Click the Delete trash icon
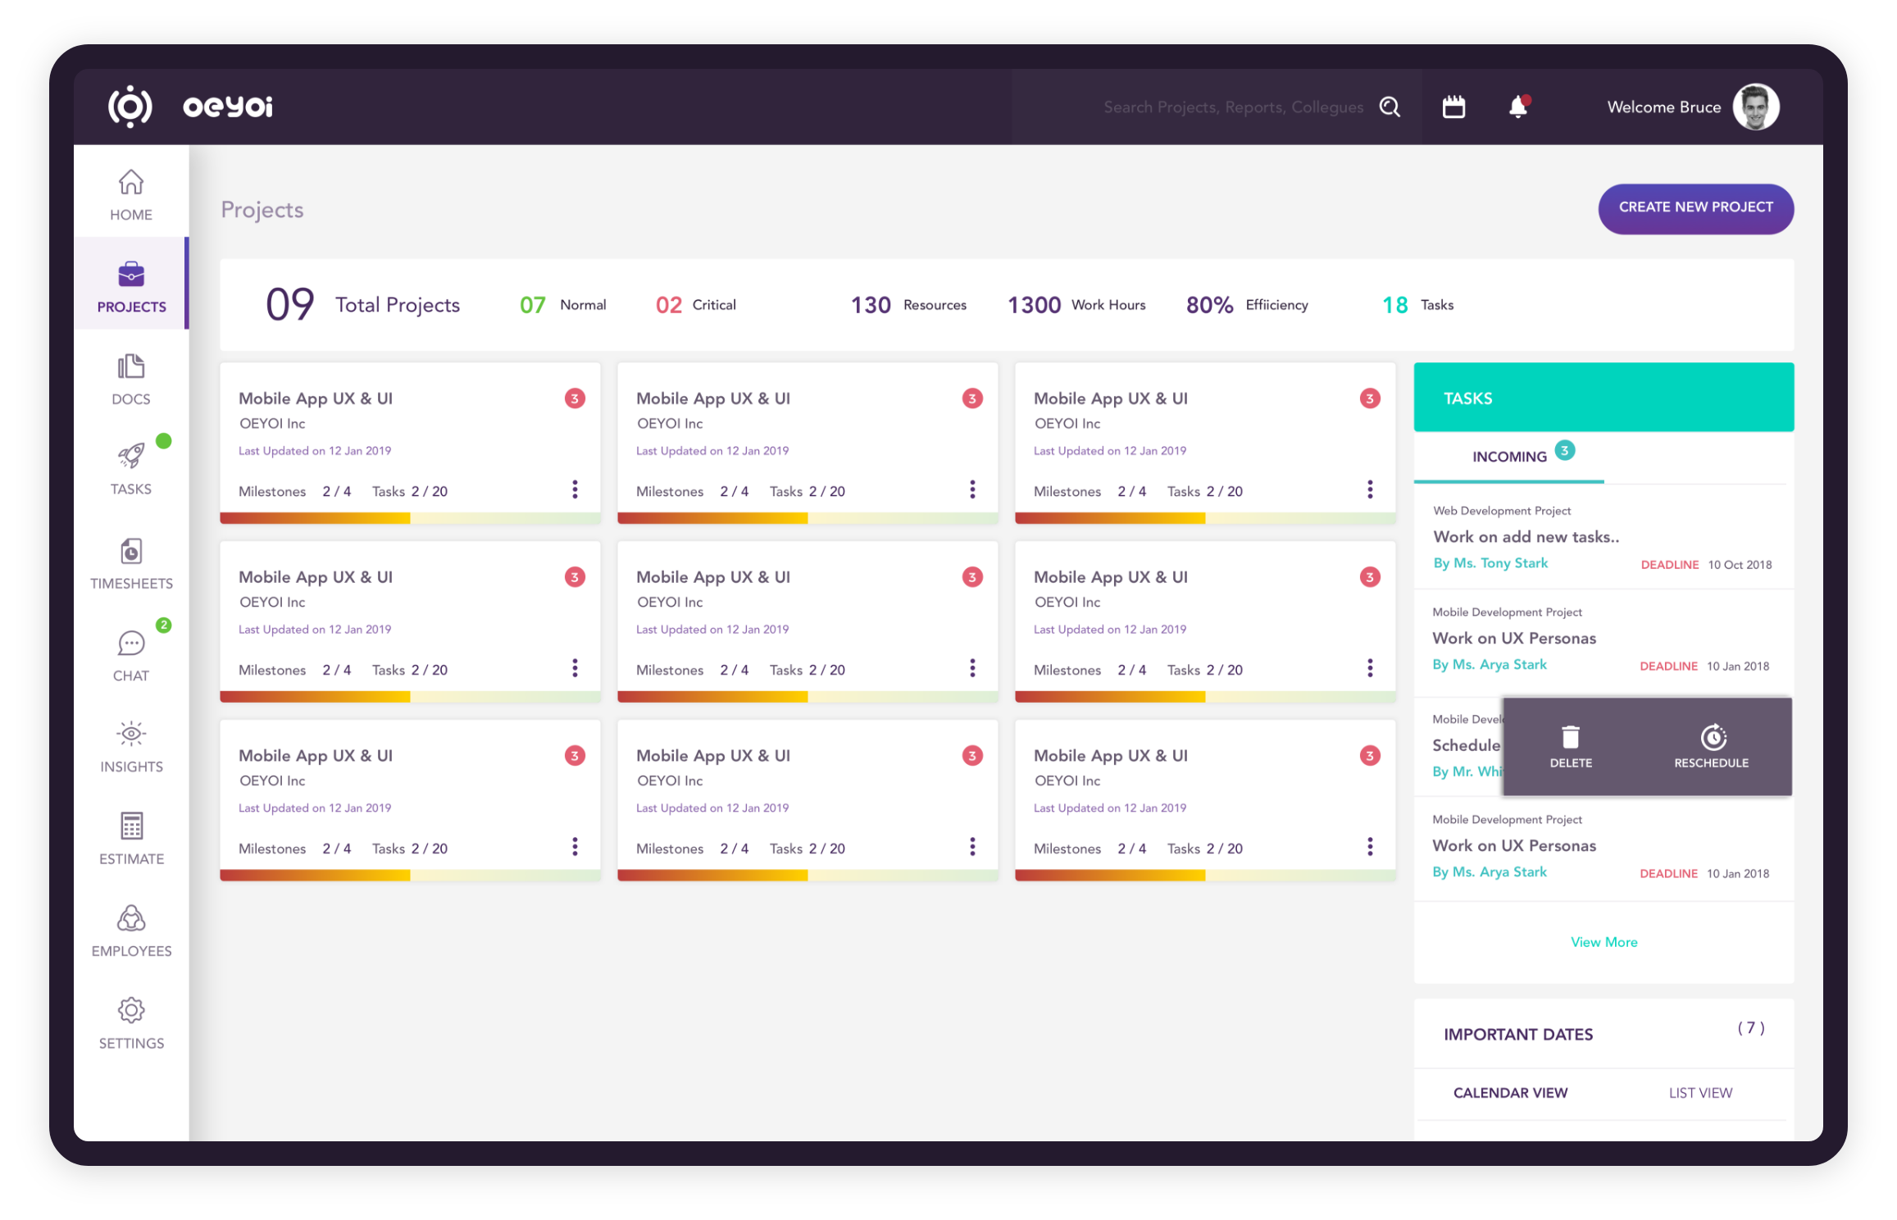 click(x=1570, y=738)
